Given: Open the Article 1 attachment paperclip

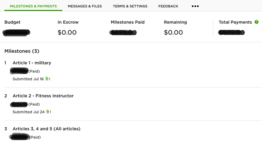Looking at the screenshot, I should point(48,79).
